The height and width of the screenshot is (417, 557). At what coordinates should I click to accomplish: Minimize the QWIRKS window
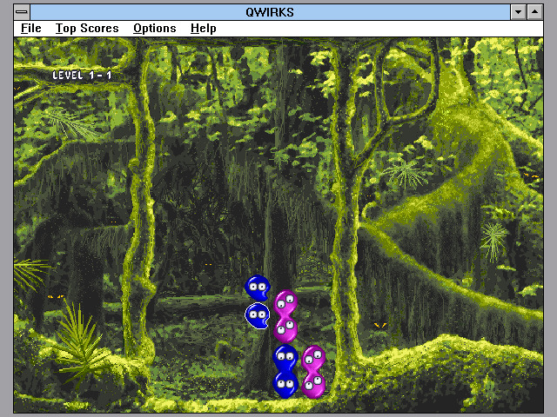519,12
